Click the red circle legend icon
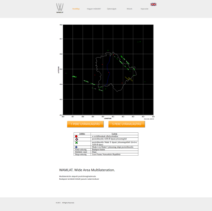 pos(76,136)
